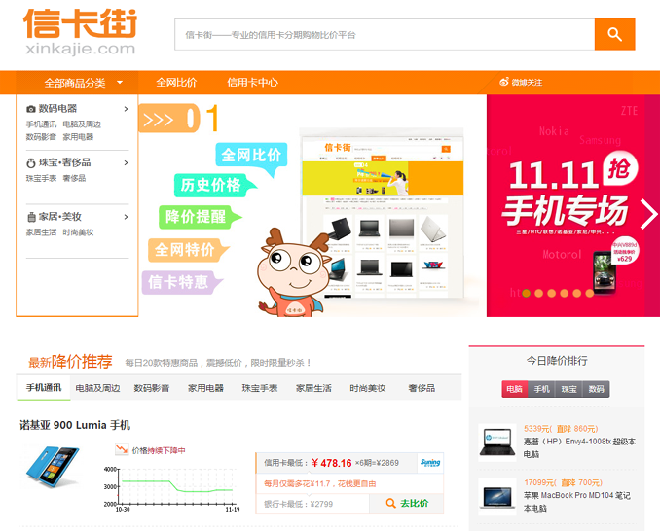660x531 pixels.
Task: Select the 电脑 ranking tab
Action: click(514, 389)
